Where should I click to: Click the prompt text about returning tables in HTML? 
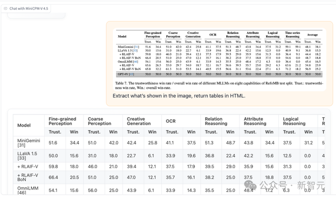(x=179, y=96)
